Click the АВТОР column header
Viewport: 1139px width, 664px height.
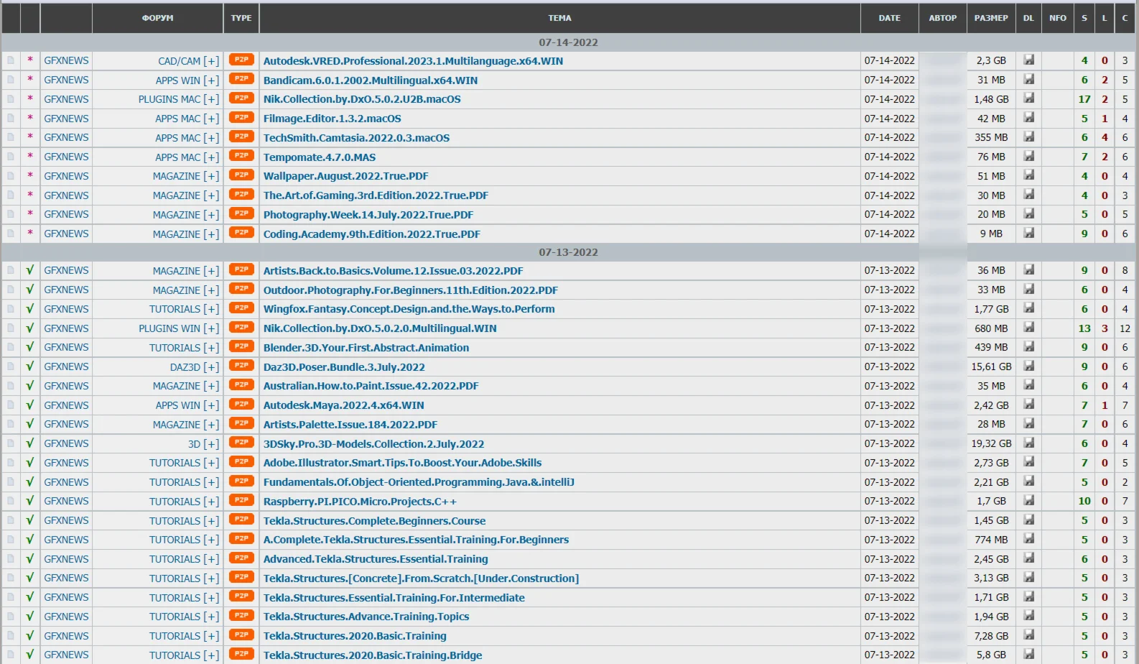(943, 18)
